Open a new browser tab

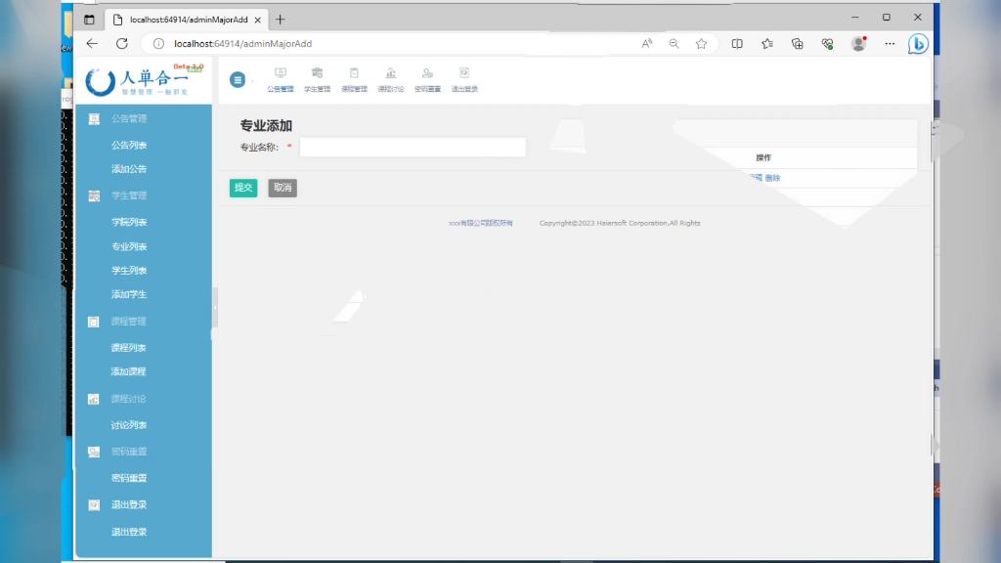click(280, 20)
